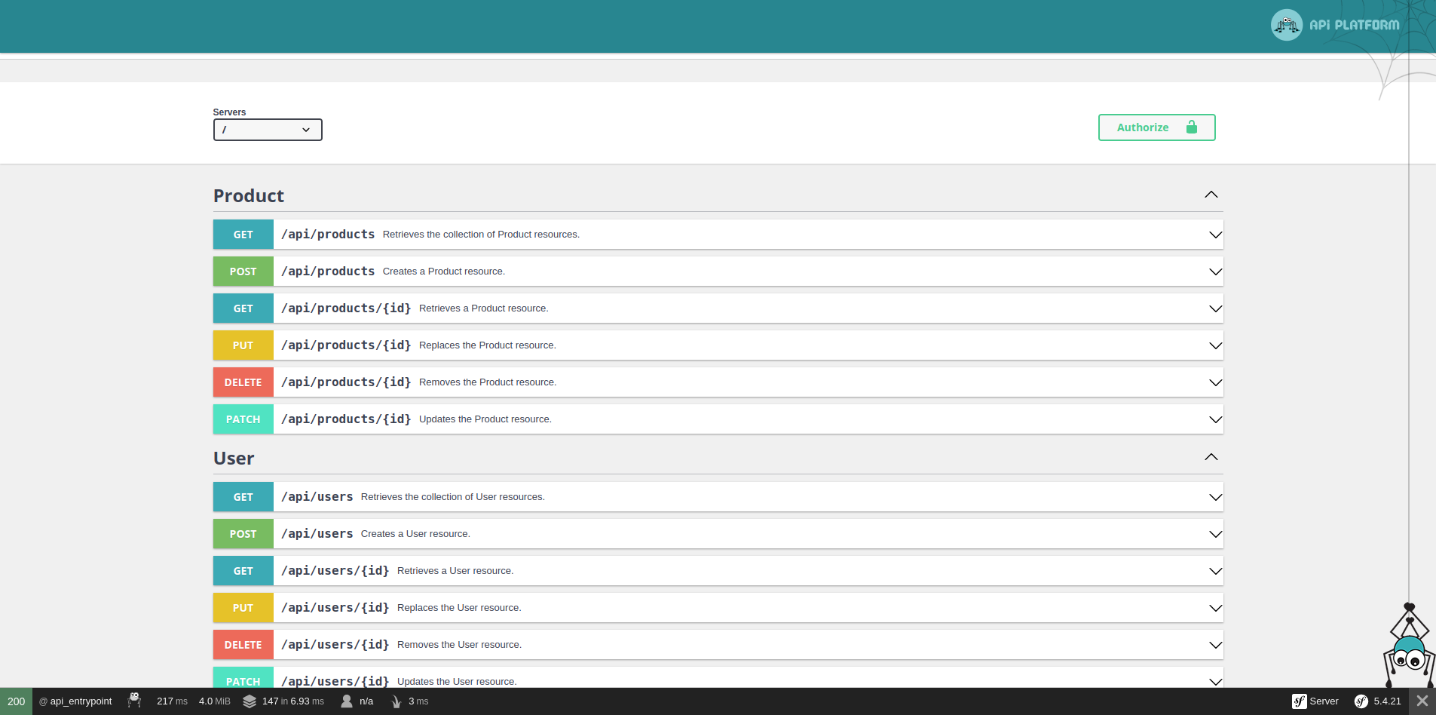Click 'Creates a Product resource.' description
This screenshot has height=715, width=1436.
444,272
